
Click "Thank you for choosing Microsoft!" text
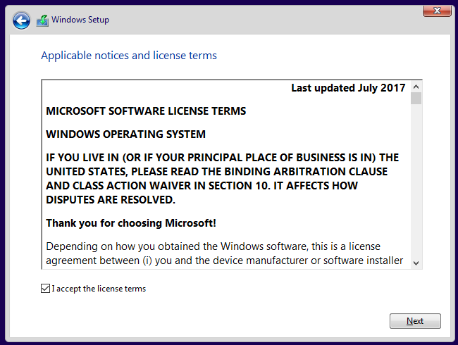pos(131,223)
